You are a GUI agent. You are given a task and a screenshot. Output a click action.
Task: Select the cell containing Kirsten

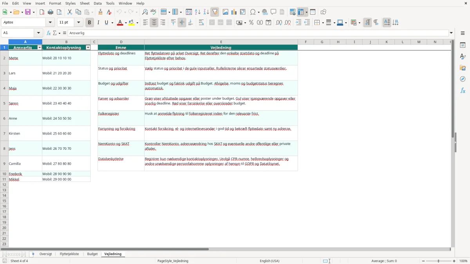[x=25, y=133]
